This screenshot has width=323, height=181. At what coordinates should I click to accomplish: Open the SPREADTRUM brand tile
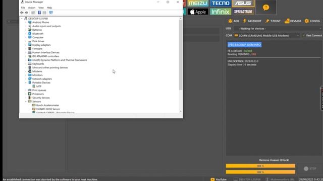pos(243,12)
